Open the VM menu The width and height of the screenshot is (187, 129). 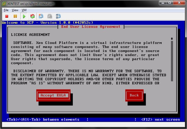[x=24, y=10]
